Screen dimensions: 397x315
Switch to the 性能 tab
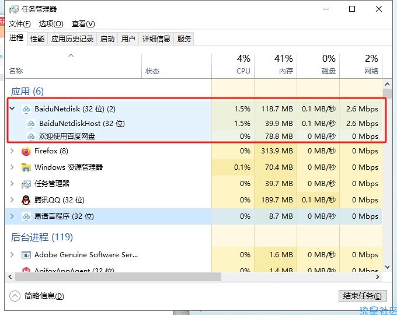(37, 39)
